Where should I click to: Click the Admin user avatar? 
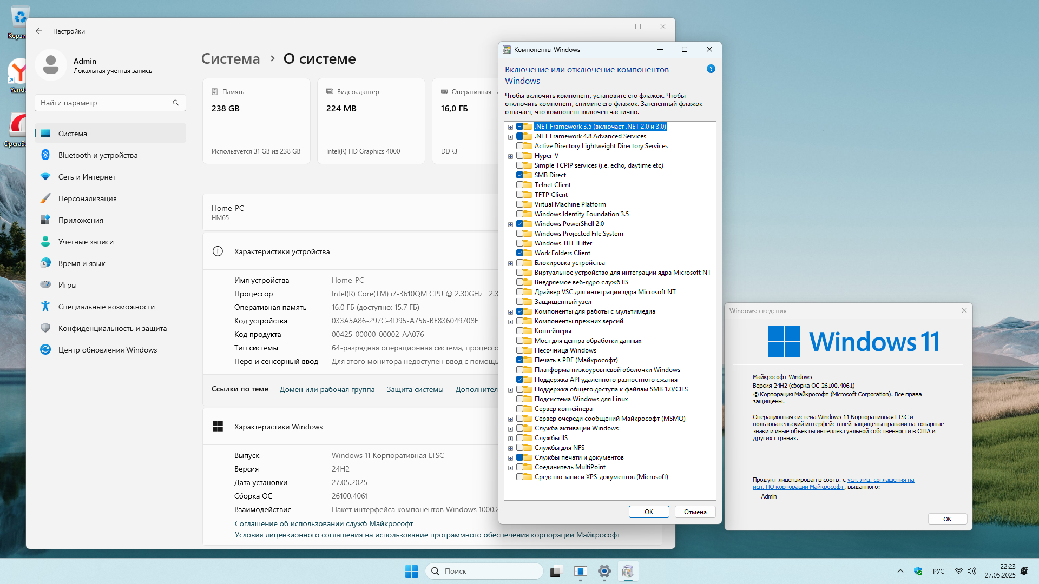point(51,65)
